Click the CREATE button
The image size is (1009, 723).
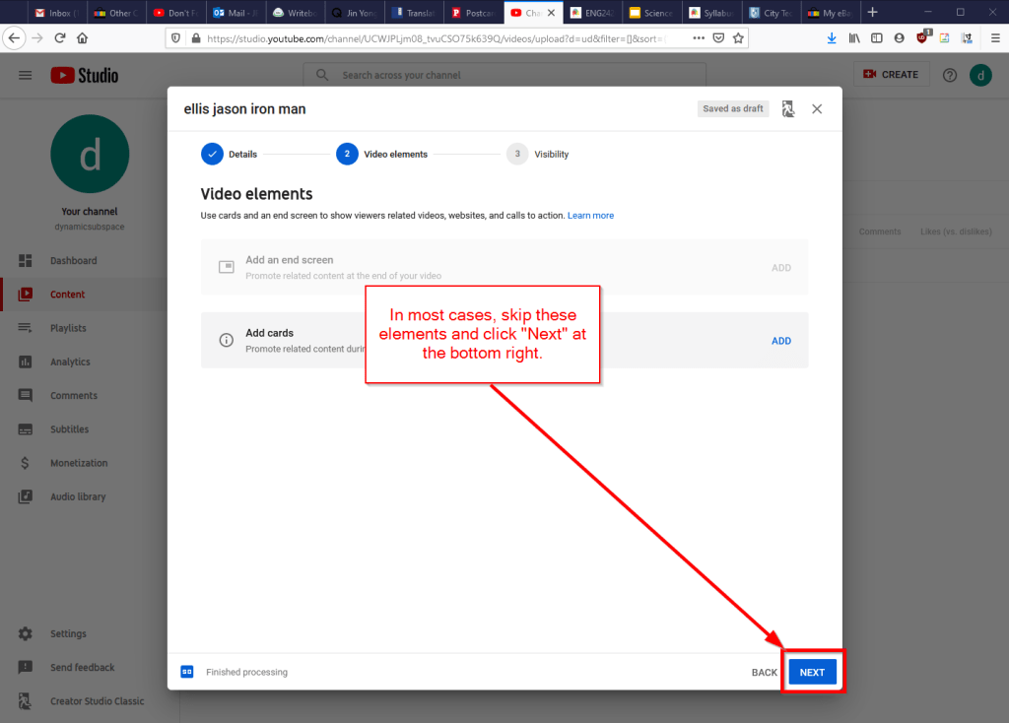click(890, 75)
